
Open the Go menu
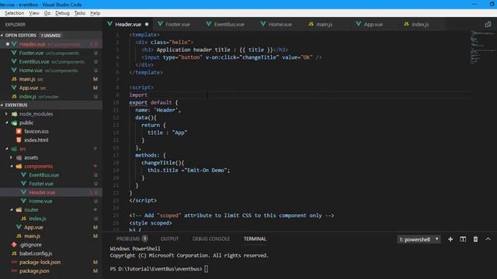(47, 13)
